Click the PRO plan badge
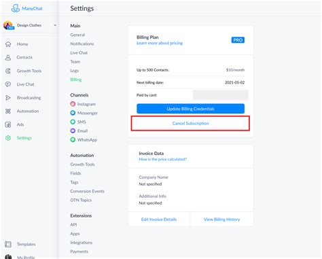This screenshot has height=259, width=322. coord(238,40)
